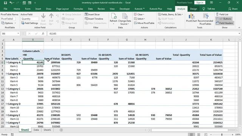Click the insert function fx icon
The image size is (242, 136).
coord(43,34)
